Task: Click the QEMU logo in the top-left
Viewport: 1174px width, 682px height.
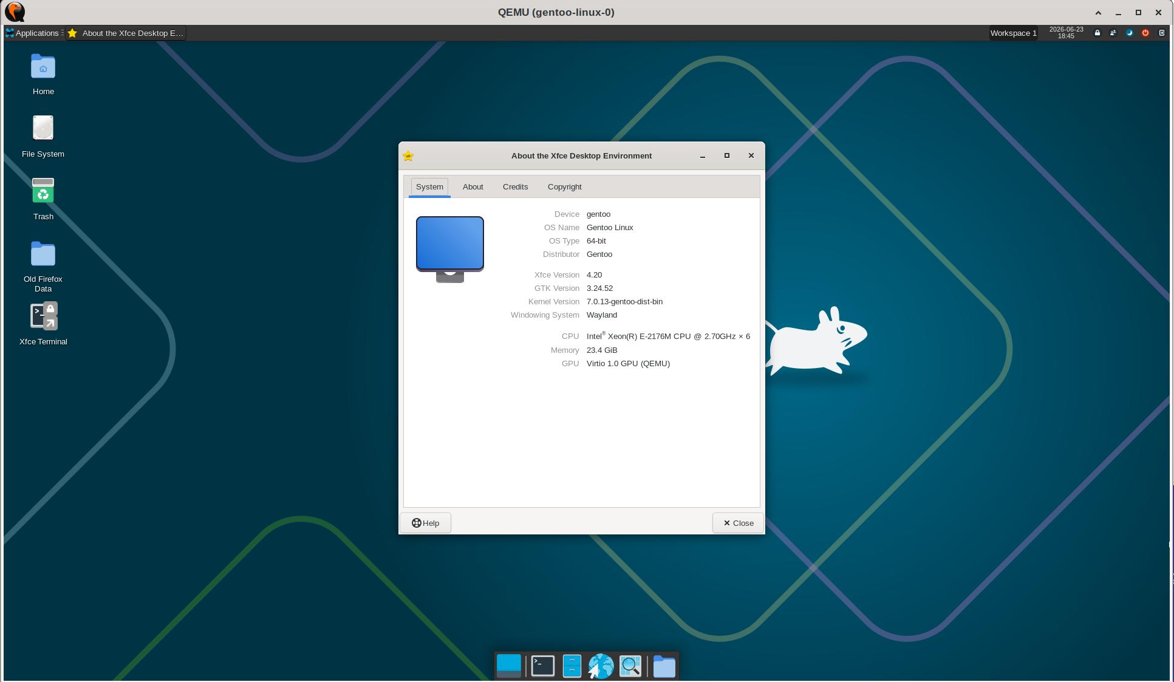Action: click(x=15, y=12)
